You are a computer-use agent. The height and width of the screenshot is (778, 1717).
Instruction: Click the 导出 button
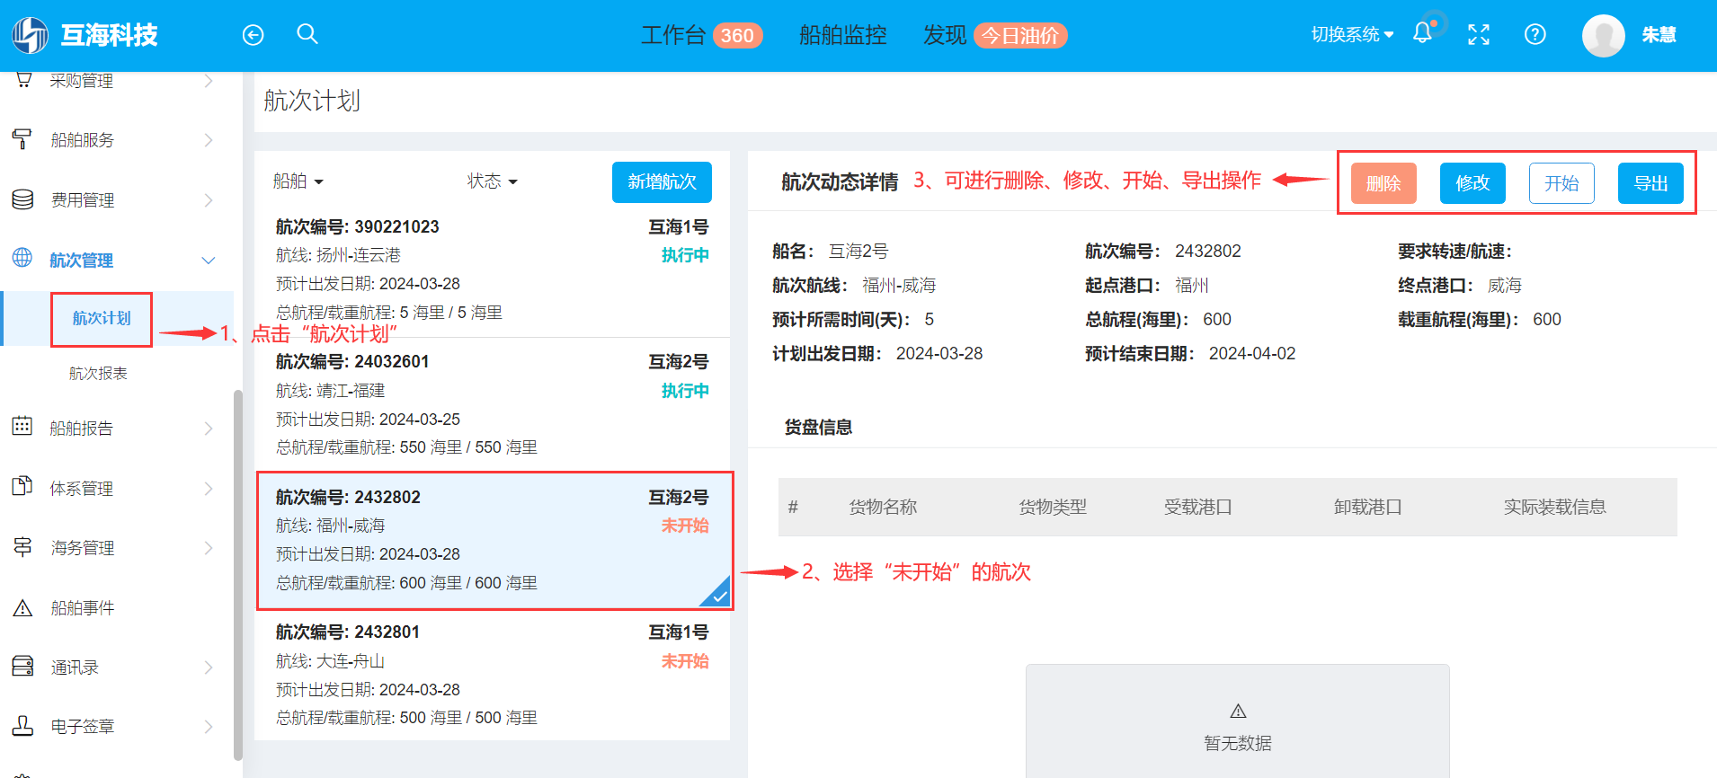tap(1650, 183)
